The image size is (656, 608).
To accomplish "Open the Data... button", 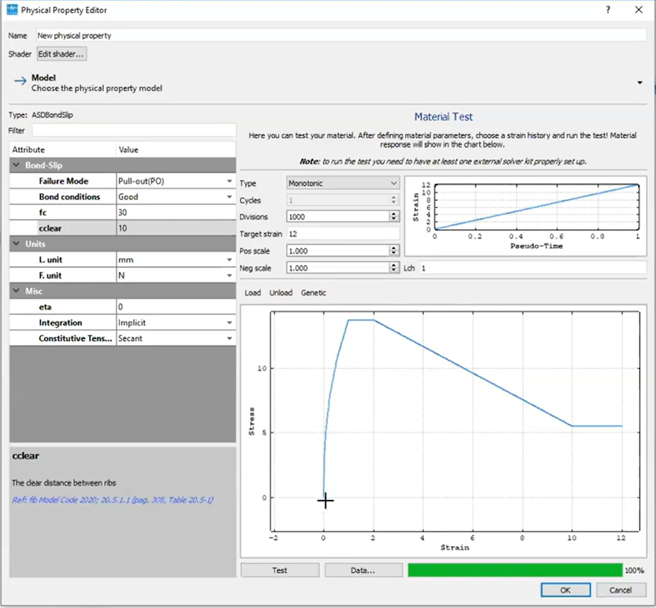I will [363, 570].
